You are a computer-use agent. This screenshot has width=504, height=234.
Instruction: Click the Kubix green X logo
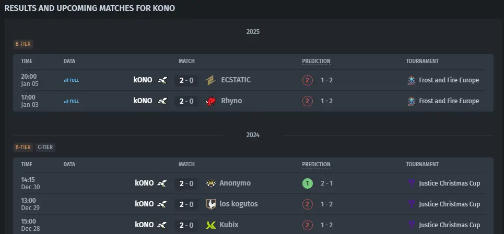[x=211, y=225]
